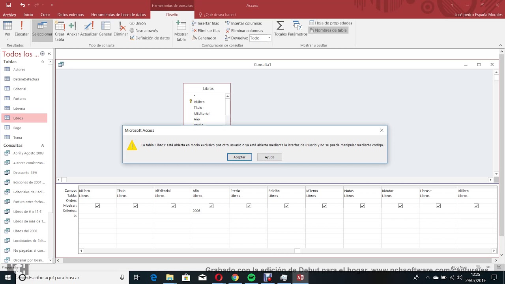Click the Windows taskbar search box
The width and height of the screenshot is (505, 284).
[x=72, y=278]
